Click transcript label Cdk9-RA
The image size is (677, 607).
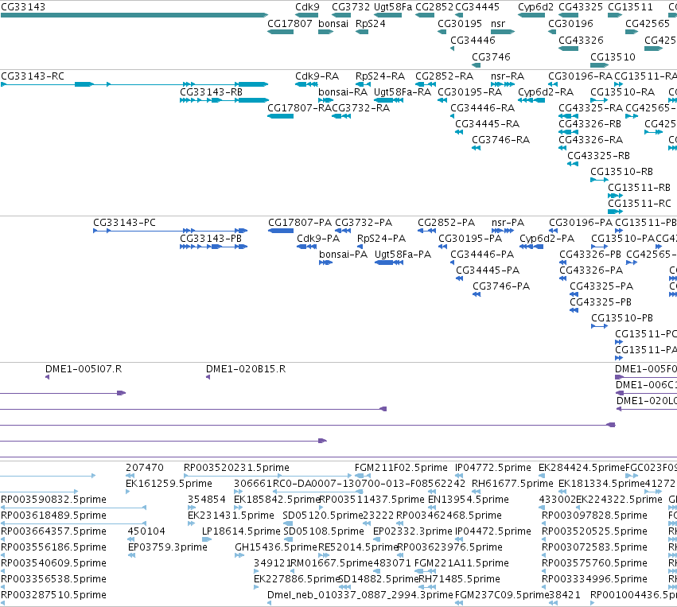[x=317, y=76]
